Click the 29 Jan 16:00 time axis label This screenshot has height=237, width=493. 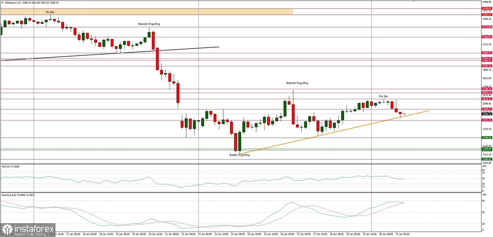tap(370, 234)
